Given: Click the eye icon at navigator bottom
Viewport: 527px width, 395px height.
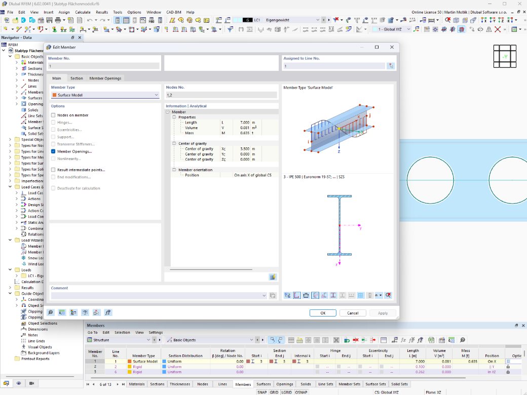Looking at the screenshot, I should click(19, 383).
